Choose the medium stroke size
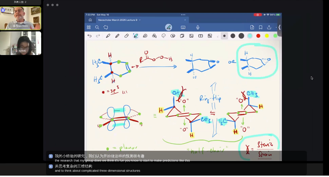This screenshot has width=329, height=177. (233, 36)
